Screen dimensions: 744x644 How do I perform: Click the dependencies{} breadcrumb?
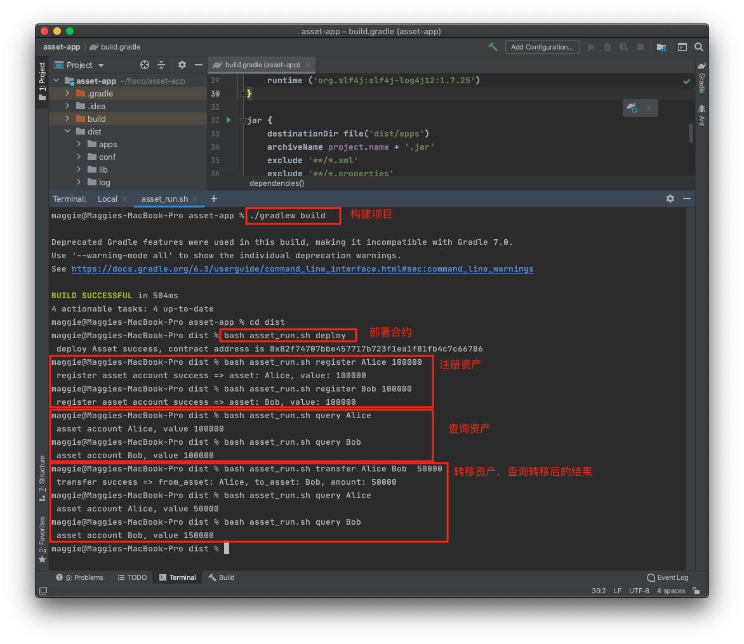(277, 183)
